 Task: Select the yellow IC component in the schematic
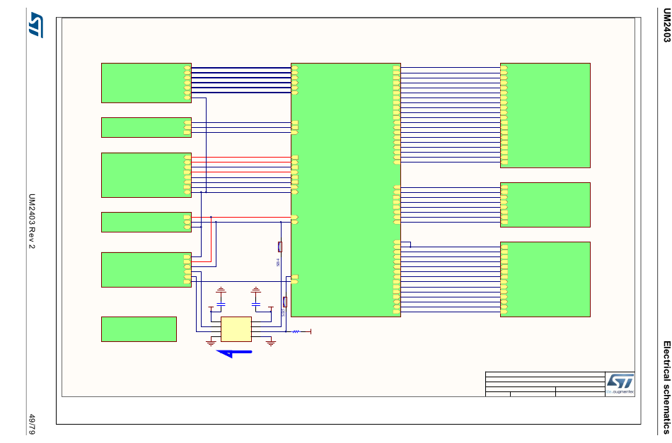pos(236,329)
